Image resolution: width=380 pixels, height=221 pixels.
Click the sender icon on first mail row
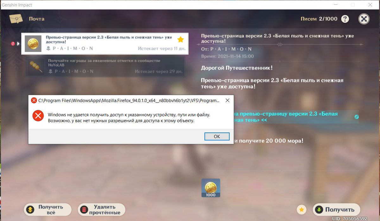tap(48, 49)
